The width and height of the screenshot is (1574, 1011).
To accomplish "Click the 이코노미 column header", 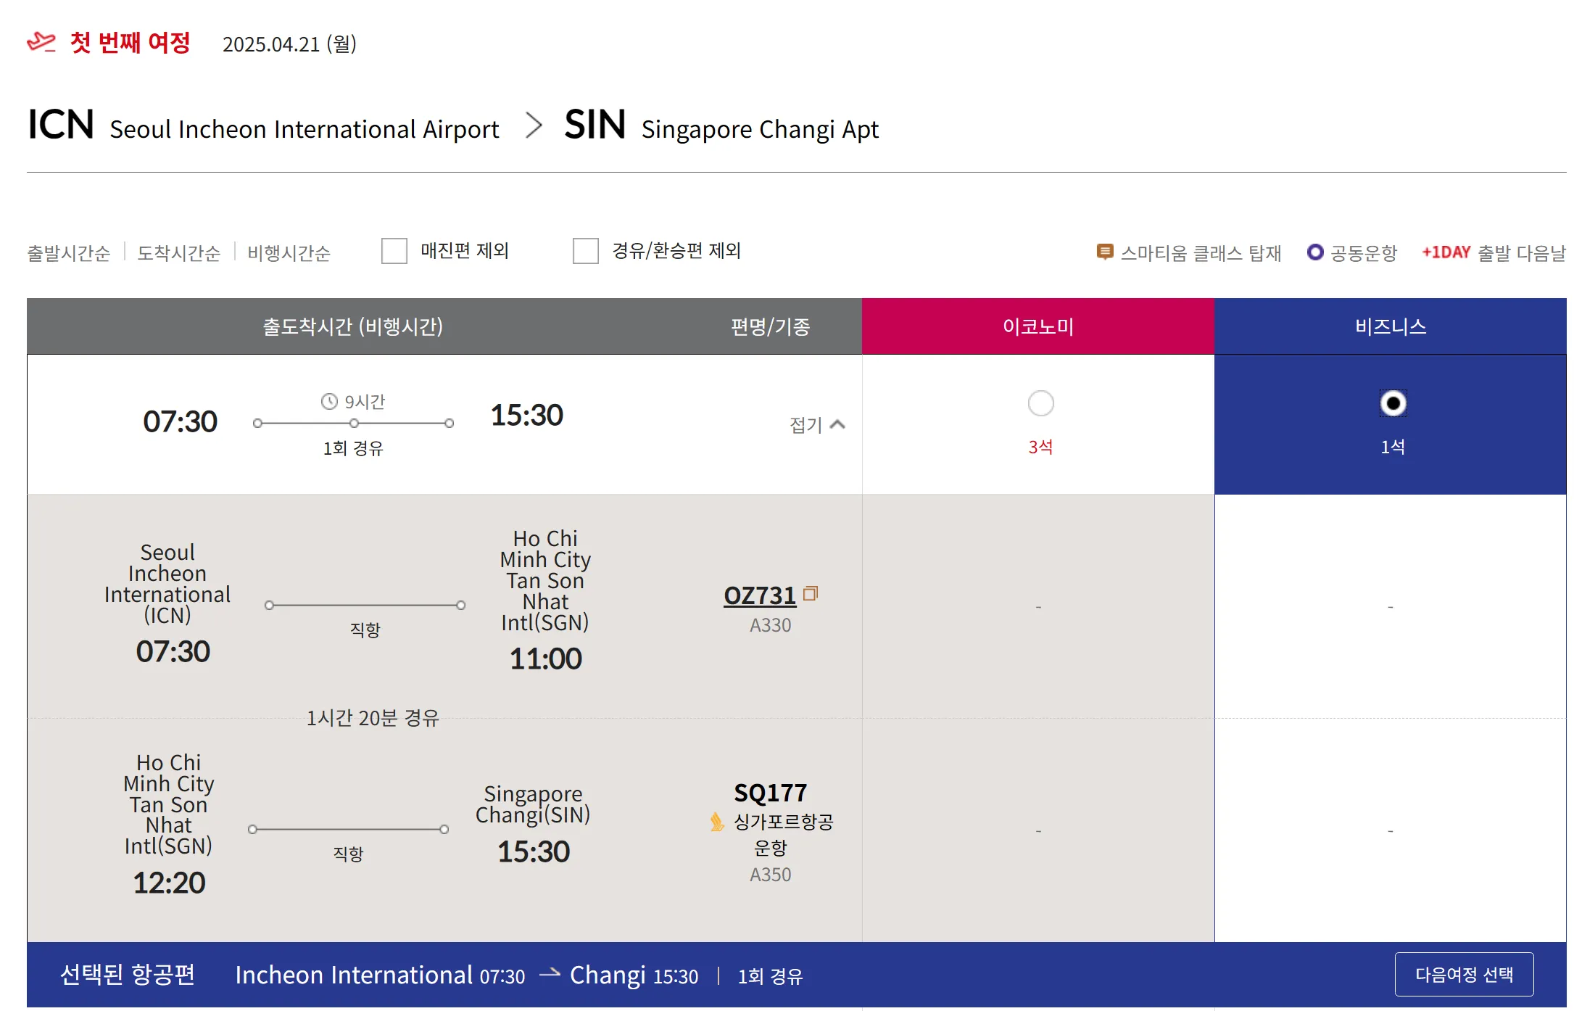I will pyautogui.click(x=1037, y=326).
